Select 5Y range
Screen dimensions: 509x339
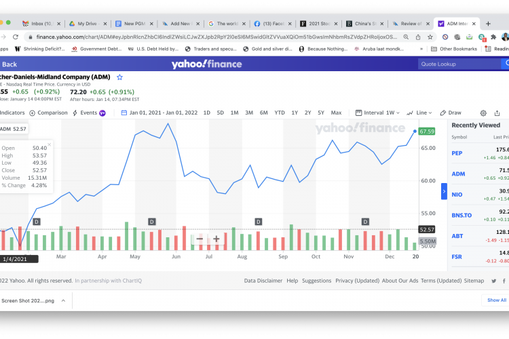point(321,113)
